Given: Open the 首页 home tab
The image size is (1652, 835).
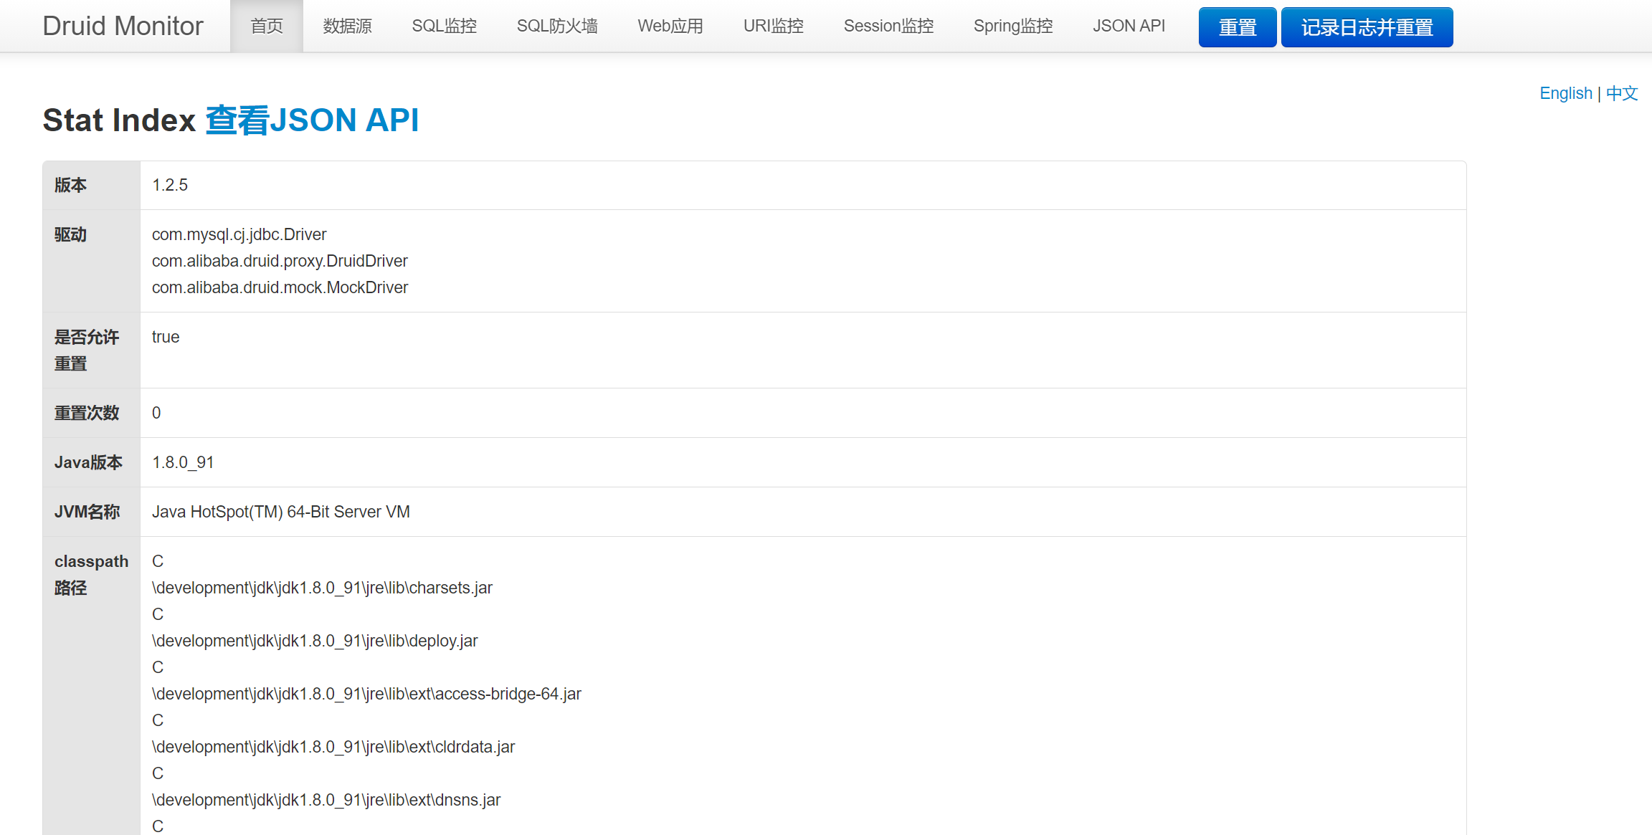Looking at the screenshot, I should [x=267, y=26].
